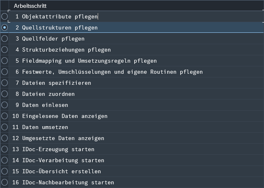This screenshot has width=264, height=188.
Task: Select radio button for Quellstrukturen pflegen
Action: [x=5, y=27]
